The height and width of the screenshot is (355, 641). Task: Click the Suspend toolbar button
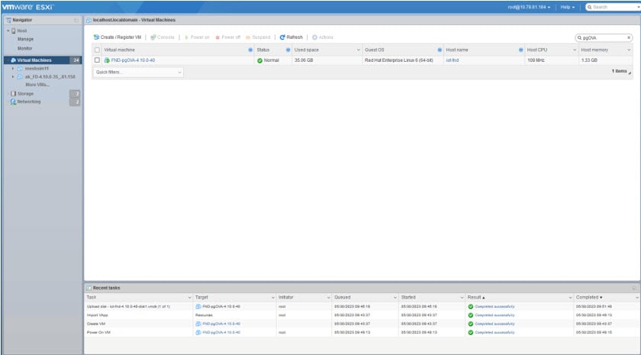click(258, 37)
